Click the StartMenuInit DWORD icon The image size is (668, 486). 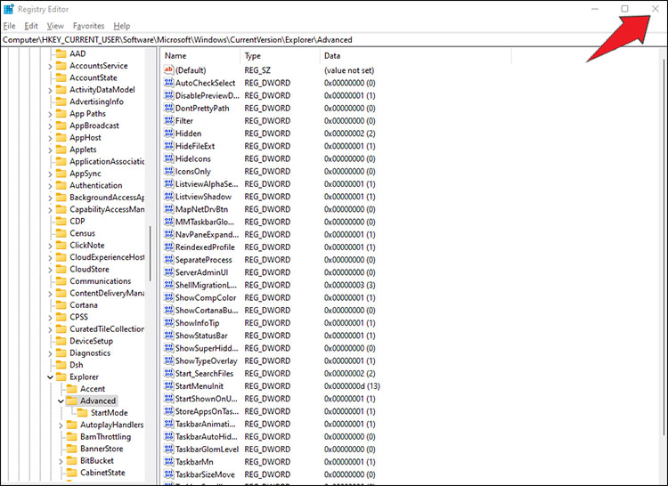pyautogui.click(x=168, y=386)
